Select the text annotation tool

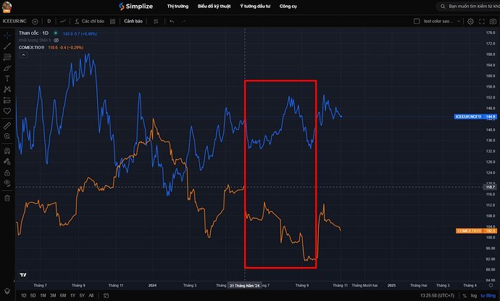point(7,78)
